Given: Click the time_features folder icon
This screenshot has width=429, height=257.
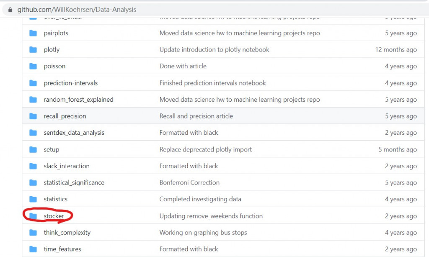Looking at the screenshot, I should click(x=33, y=249).
